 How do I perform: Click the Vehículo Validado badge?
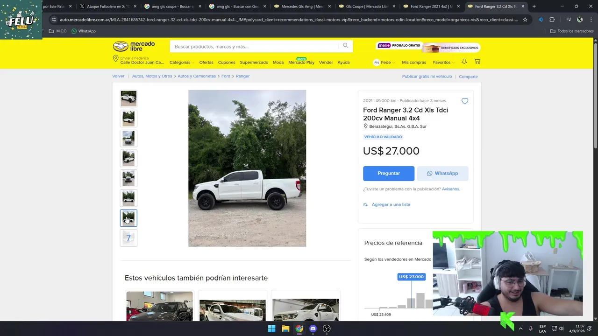(383, 137)
